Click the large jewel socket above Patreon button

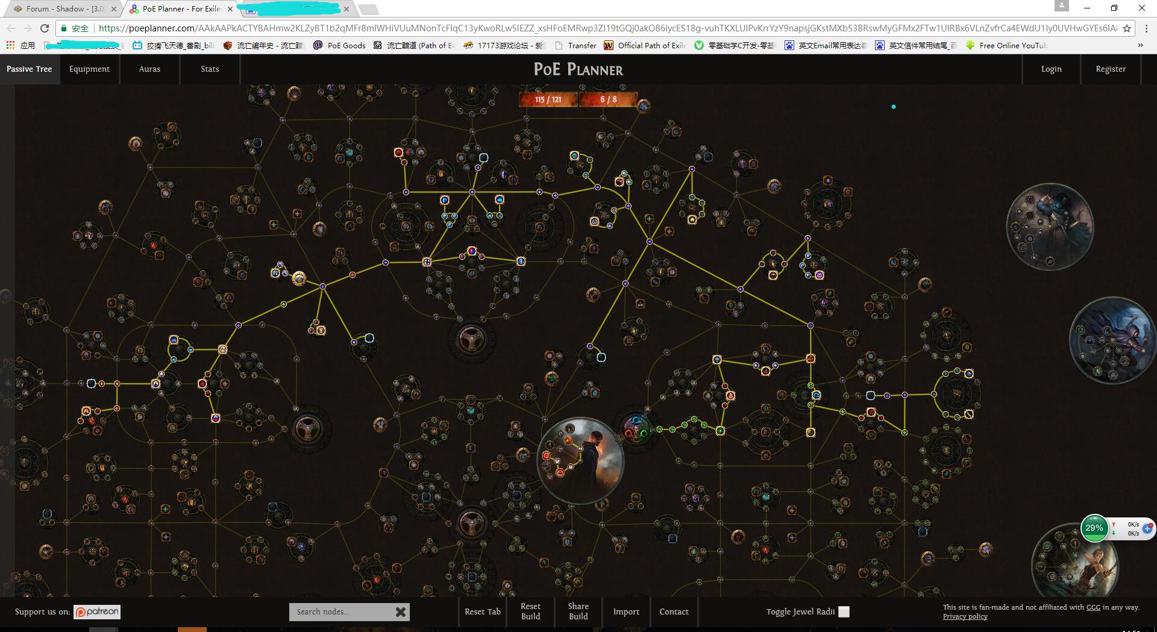point(308,428)
